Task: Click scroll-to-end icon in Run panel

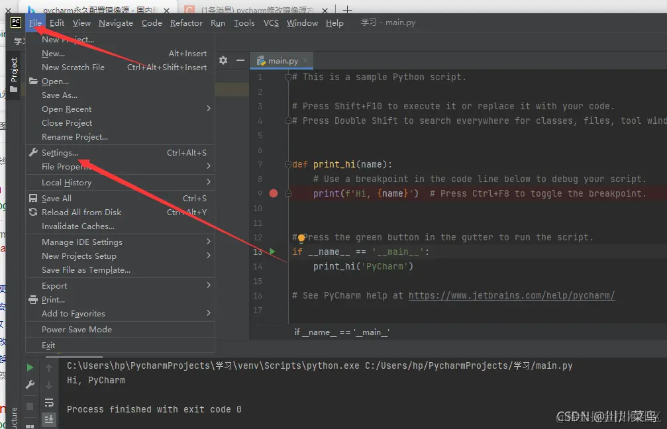Action: (x=49, y=420)
